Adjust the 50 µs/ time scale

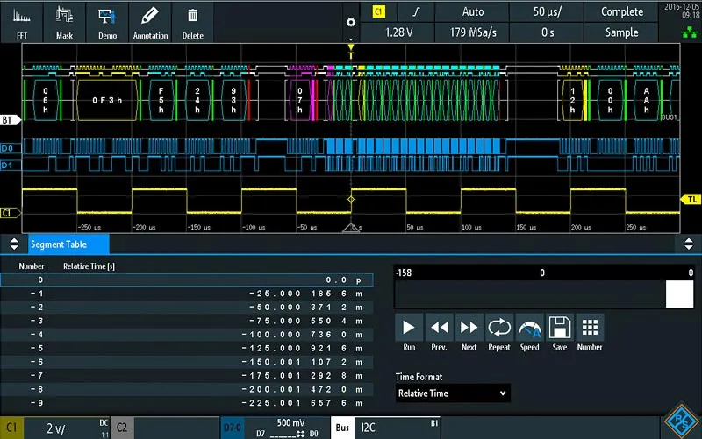click(x=547, y=11)
